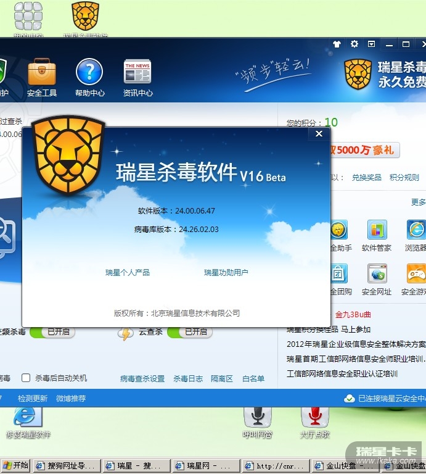
Task: Click the 兑换奖品 link
Action: 367,178
